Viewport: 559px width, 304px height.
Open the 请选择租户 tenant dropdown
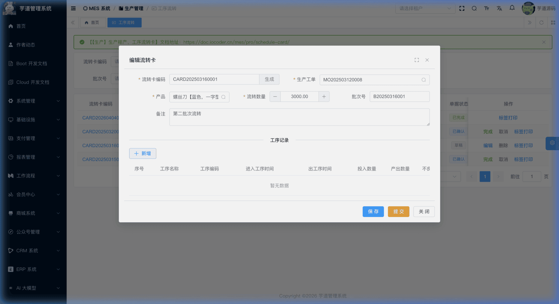(425, 9)
